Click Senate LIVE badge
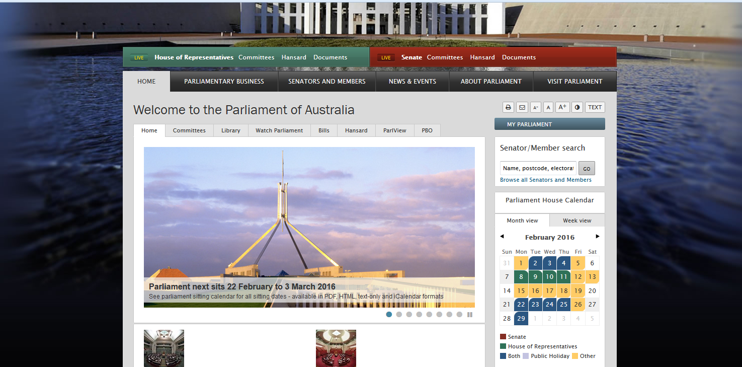The image size is (742, 367). point(386,57)
